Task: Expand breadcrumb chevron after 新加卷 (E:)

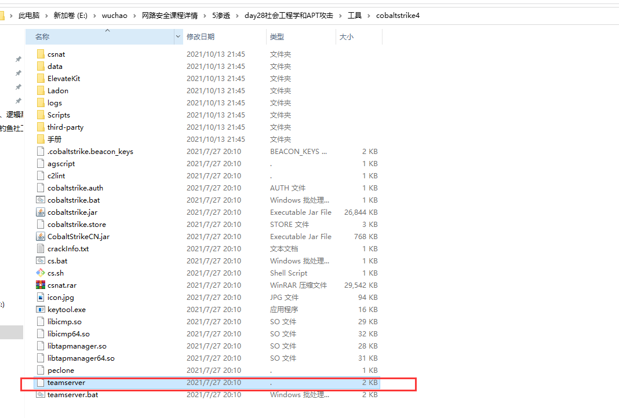Action: [x=94, y=16]
